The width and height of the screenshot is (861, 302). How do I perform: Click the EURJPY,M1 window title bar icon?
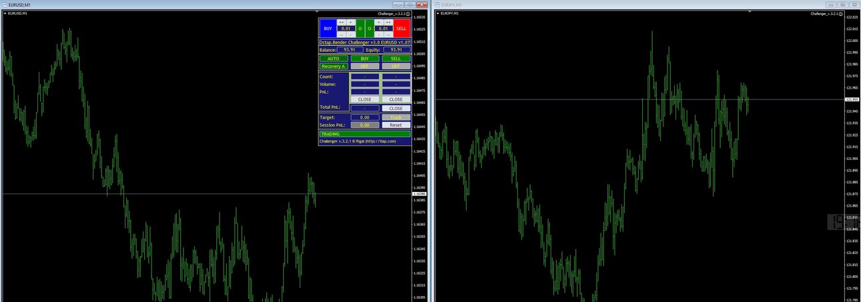(x=439, y=5)
